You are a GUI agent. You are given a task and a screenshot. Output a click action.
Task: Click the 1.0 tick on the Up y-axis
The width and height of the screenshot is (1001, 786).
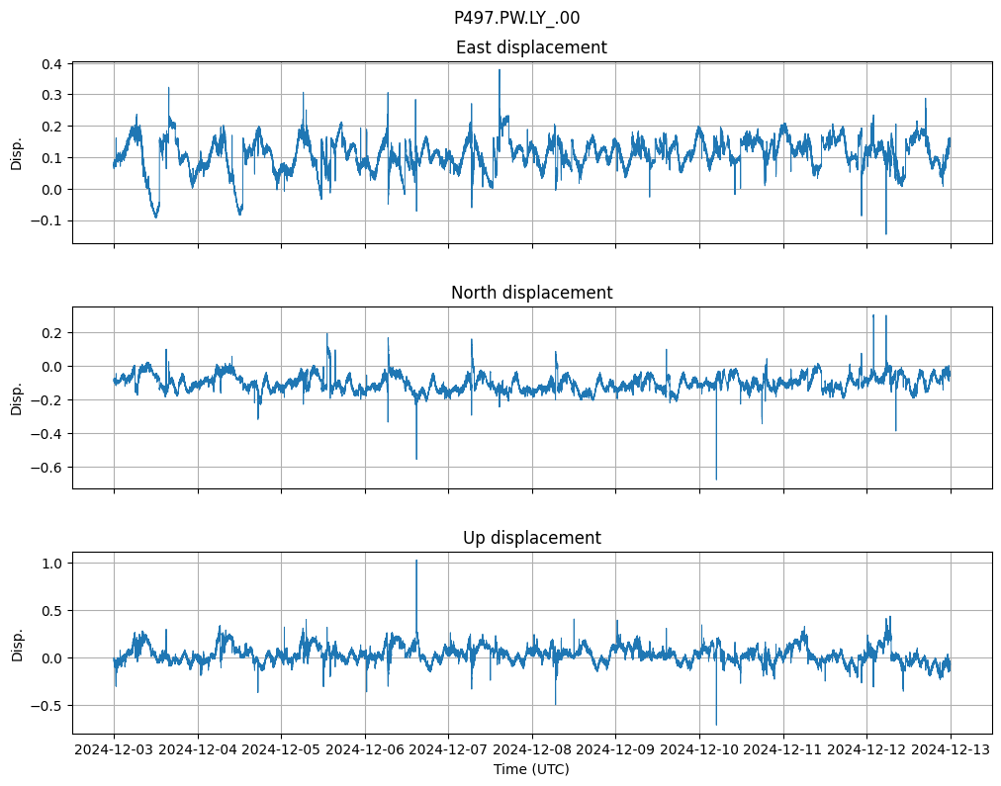tap(51, 563)
